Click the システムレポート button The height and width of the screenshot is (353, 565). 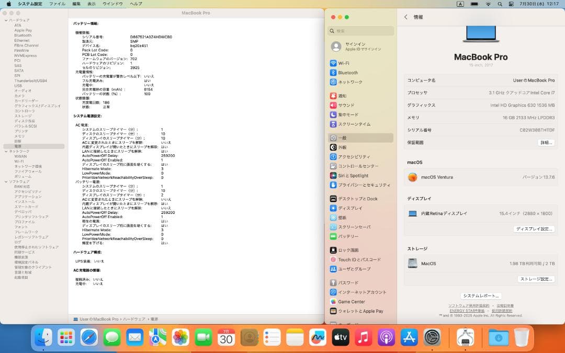480,295
